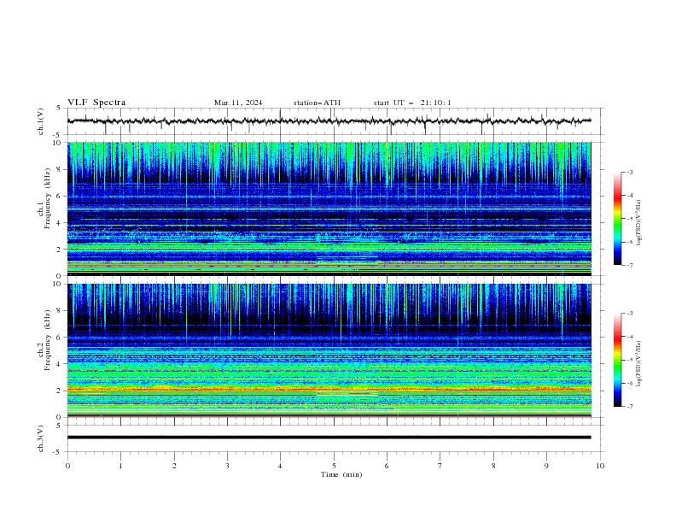Click the "station=ATH" label
The height and width of the screenshot is (523, 676).
(x=317, y=103)
